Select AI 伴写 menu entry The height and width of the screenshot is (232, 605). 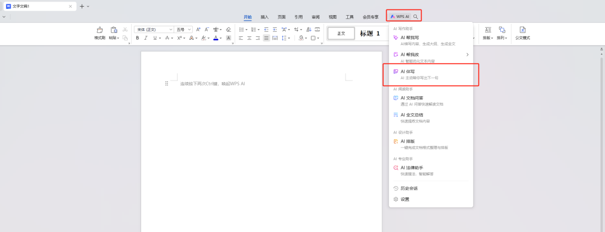pyautogui.click(x=431, y=74)
